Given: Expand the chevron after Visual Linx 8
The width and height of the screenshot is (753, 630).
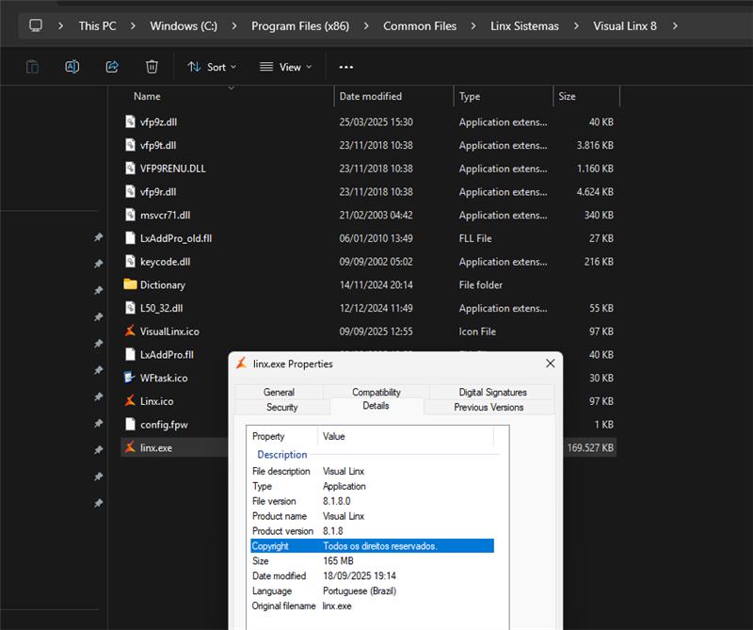Looking at the screenshot, I should pyautogui.click(x=675, y=25).
